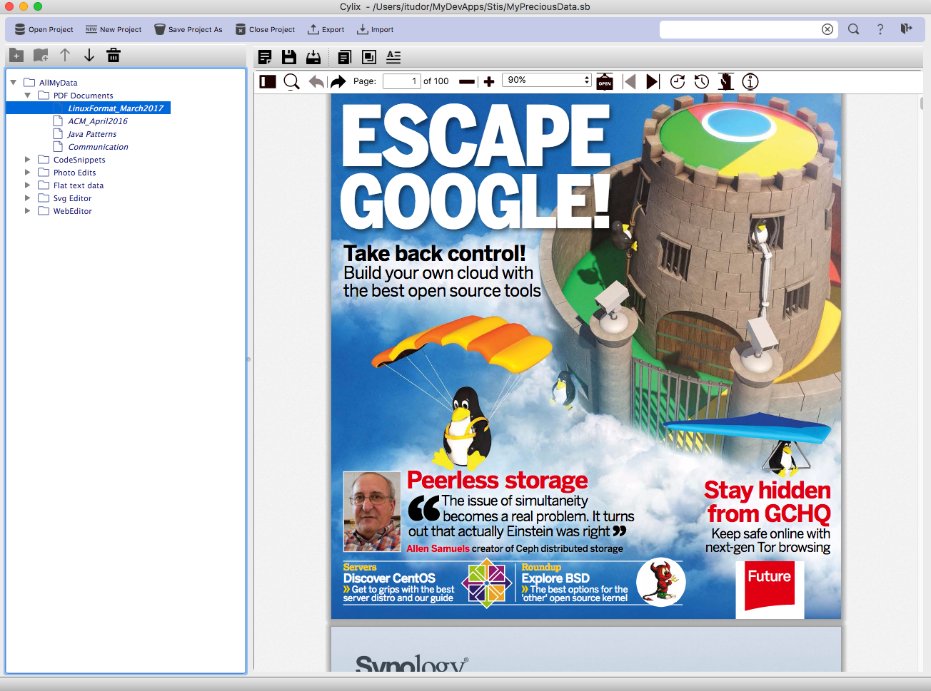931x691 pixels.
Task: Click the rotate clockwise clock icon
Action: click(x=678, y=81)
